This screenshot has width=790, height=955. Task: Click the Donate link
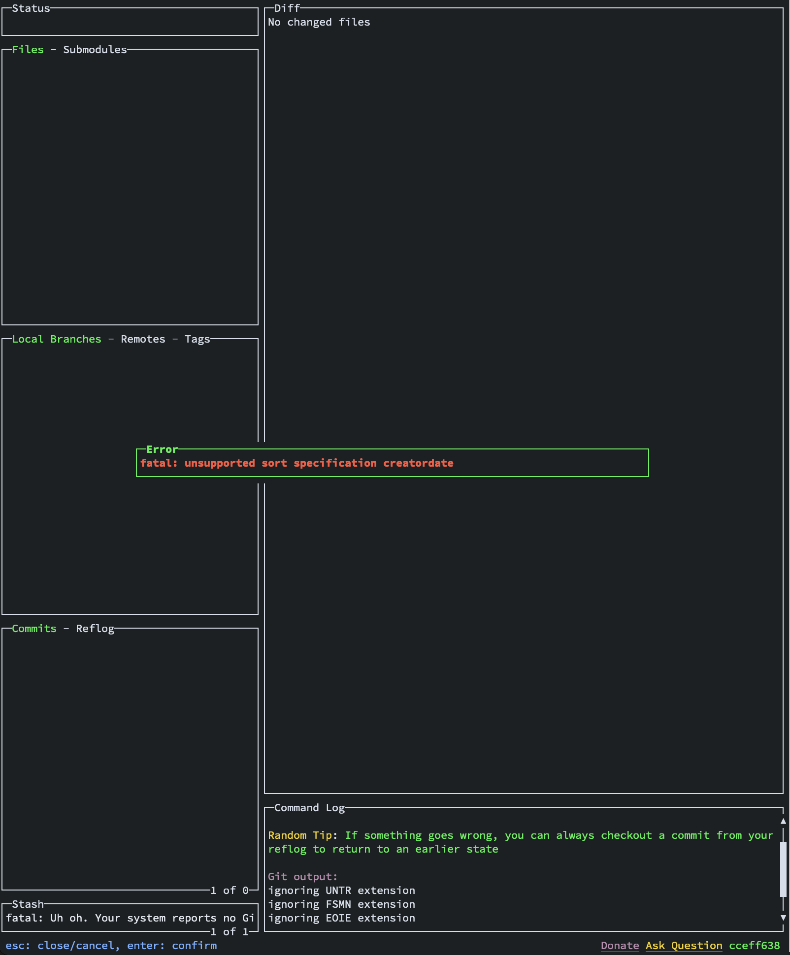click(x=620, y=946)
